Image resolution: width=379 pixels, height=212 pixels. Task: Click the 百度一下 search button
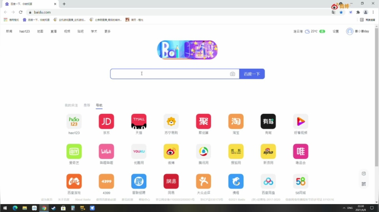(252, 74)
